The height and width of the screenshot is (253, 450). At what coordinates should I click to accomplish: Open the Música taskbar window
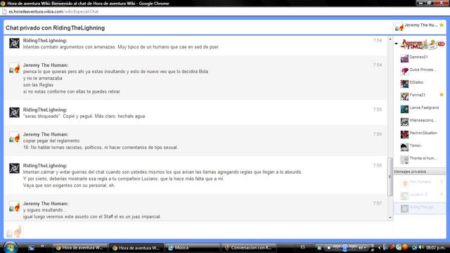[x=193, y=248]
